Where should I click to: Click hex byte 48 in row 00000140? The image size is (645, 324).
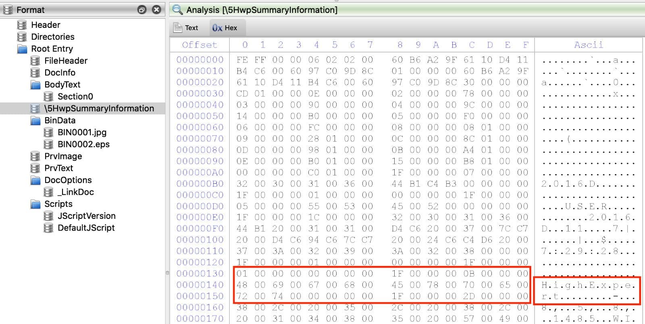tap(242, 285)
